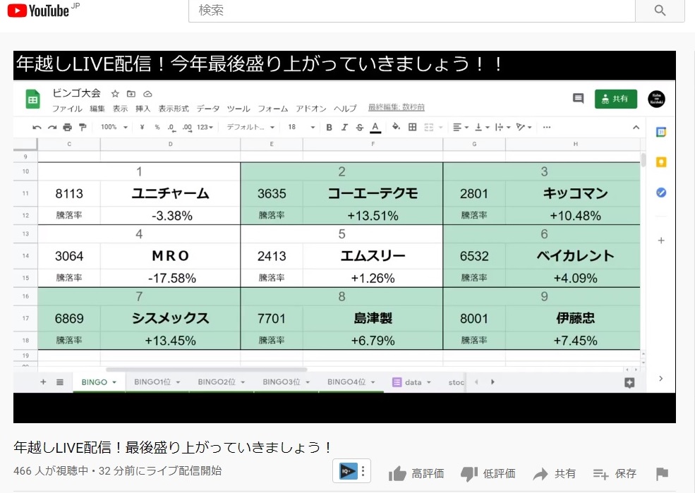Open the ヘルプ menu
The image size is (695, 493).
(x=345, y=109)
